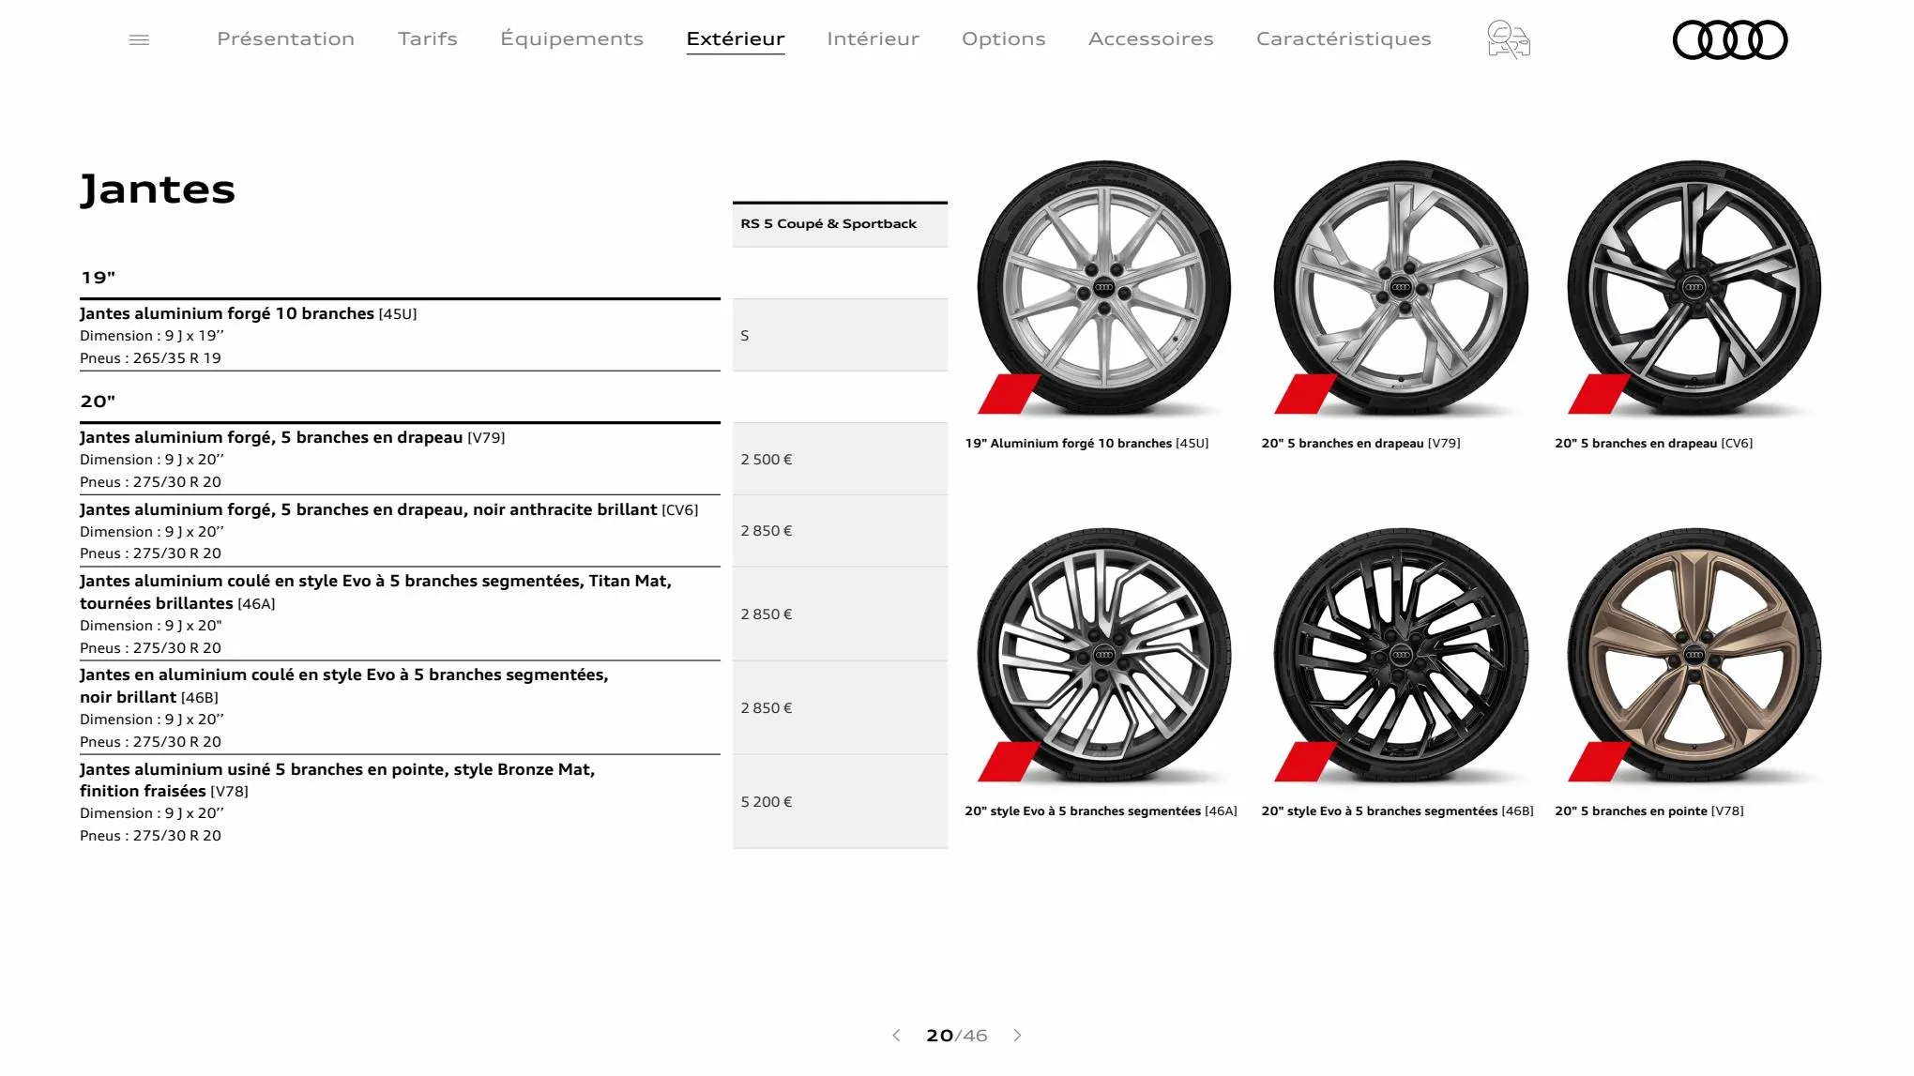Go to the Accessoires tab
The height and width of the screenshot is (1076, 1914).
coord(1150,38)
